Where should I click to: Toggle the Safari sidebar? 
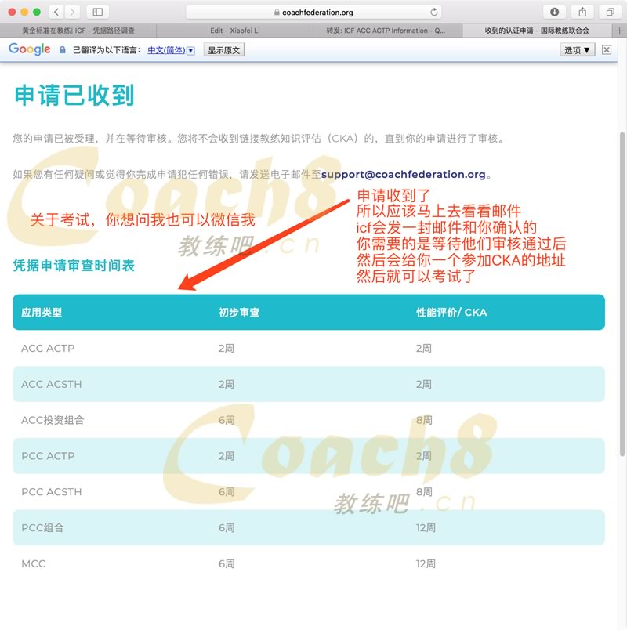pyautogui.click(x=98, y=12)
